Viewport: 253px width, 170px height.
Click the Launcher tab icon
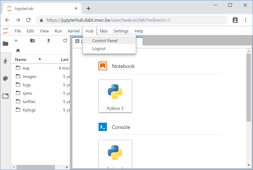[x=77, y=41]
